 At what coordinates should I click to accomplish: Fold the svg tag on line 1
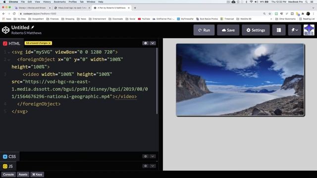pos(9,52)
